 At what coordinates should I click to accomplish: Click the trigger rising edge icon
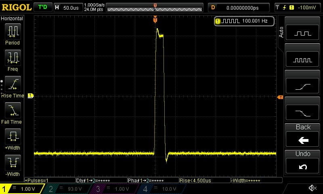pos(285,8)
